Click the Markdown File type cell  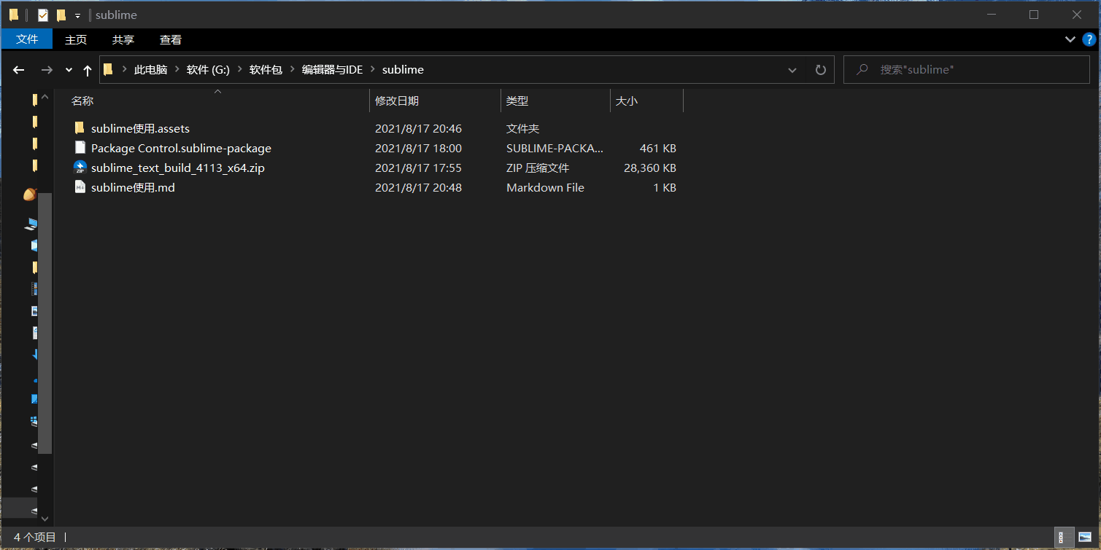coord(545,187)
